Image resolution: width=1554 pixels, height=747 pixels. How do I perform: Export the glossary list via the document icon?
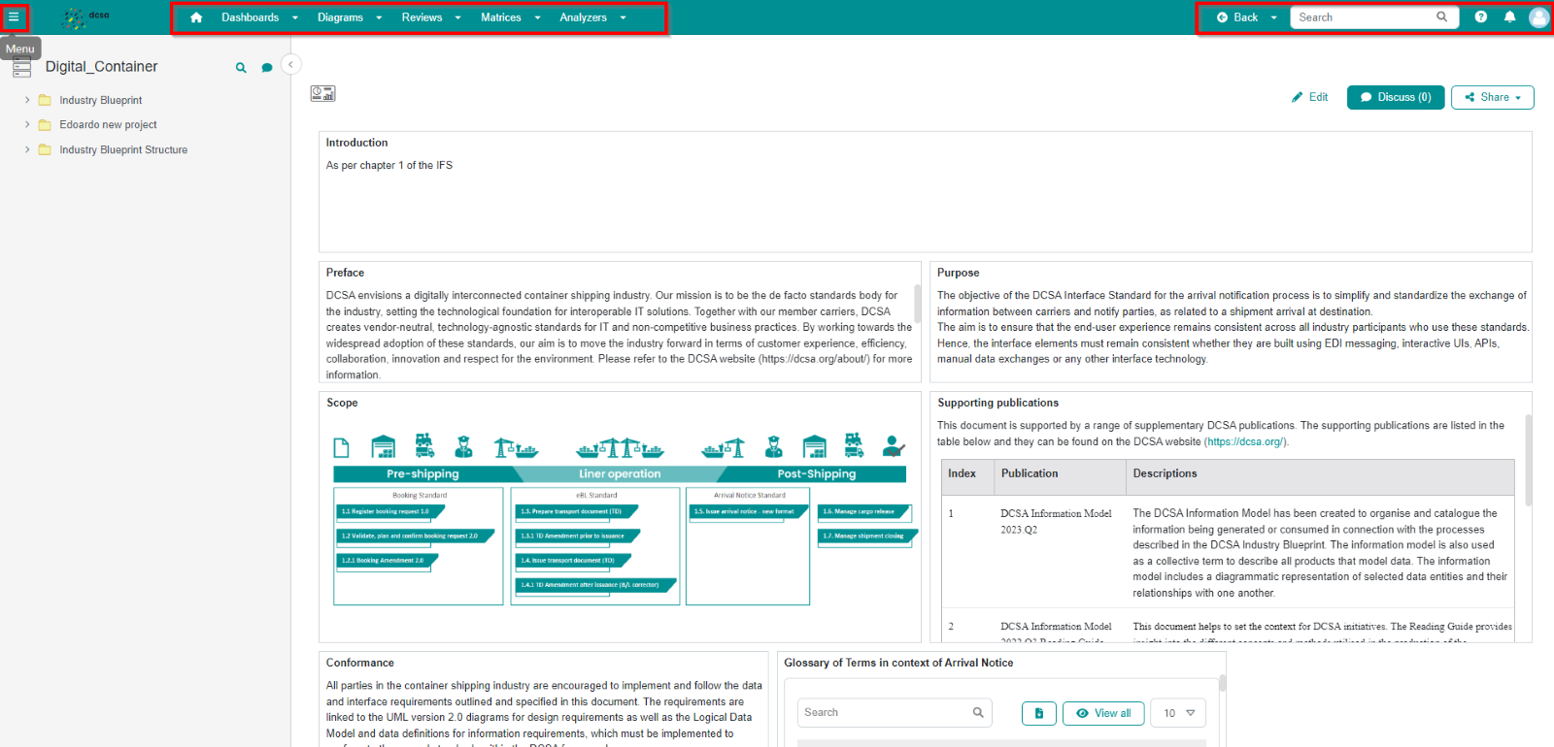(1038, 713)
